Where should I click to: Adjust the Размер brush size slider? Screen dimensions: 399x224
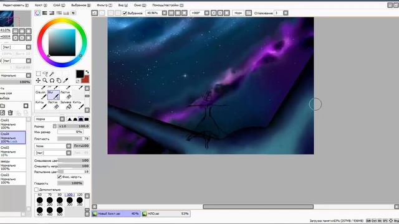tap(74, 126)
